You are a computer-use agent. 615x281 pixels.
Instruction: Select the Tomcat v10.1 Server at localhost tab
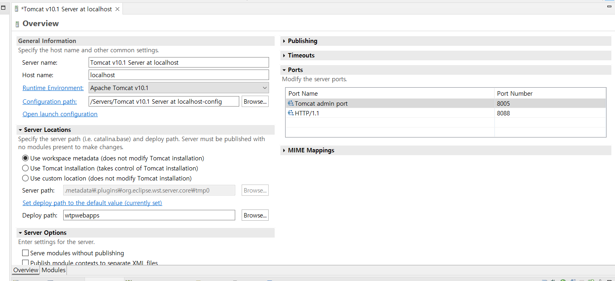click(66, 9)
